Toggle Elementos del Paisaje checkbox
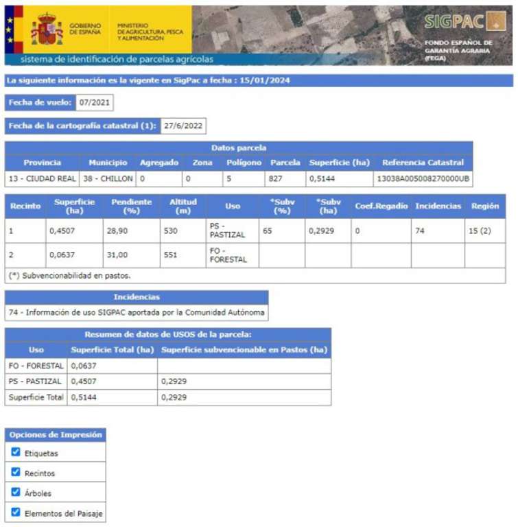Viewport: 518px width, 527px height. pyautogui.click(x=16, y=512)
